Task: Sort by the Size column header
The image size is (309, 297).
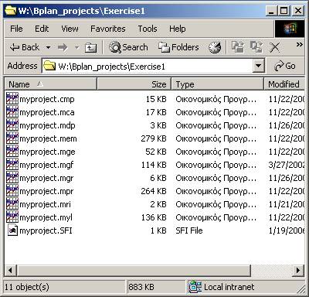Action: click(x=134, y=84)
